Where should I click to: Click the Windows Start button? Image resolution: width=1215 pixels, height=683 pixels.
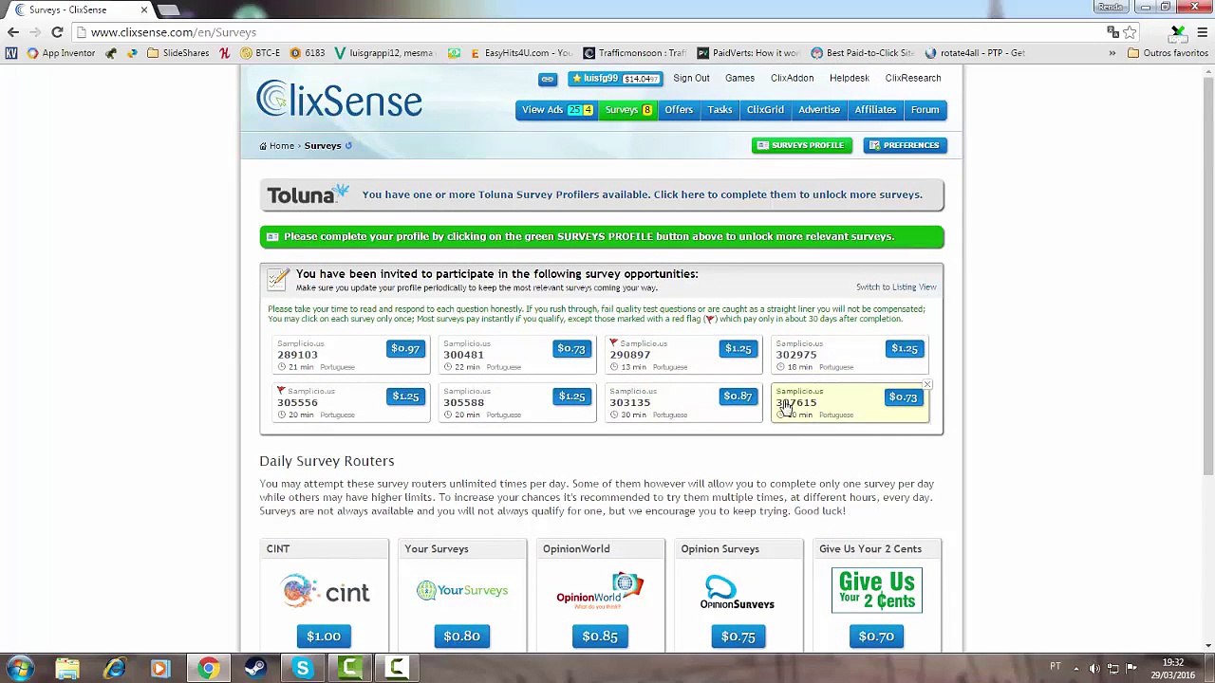(x=21, y=669)
